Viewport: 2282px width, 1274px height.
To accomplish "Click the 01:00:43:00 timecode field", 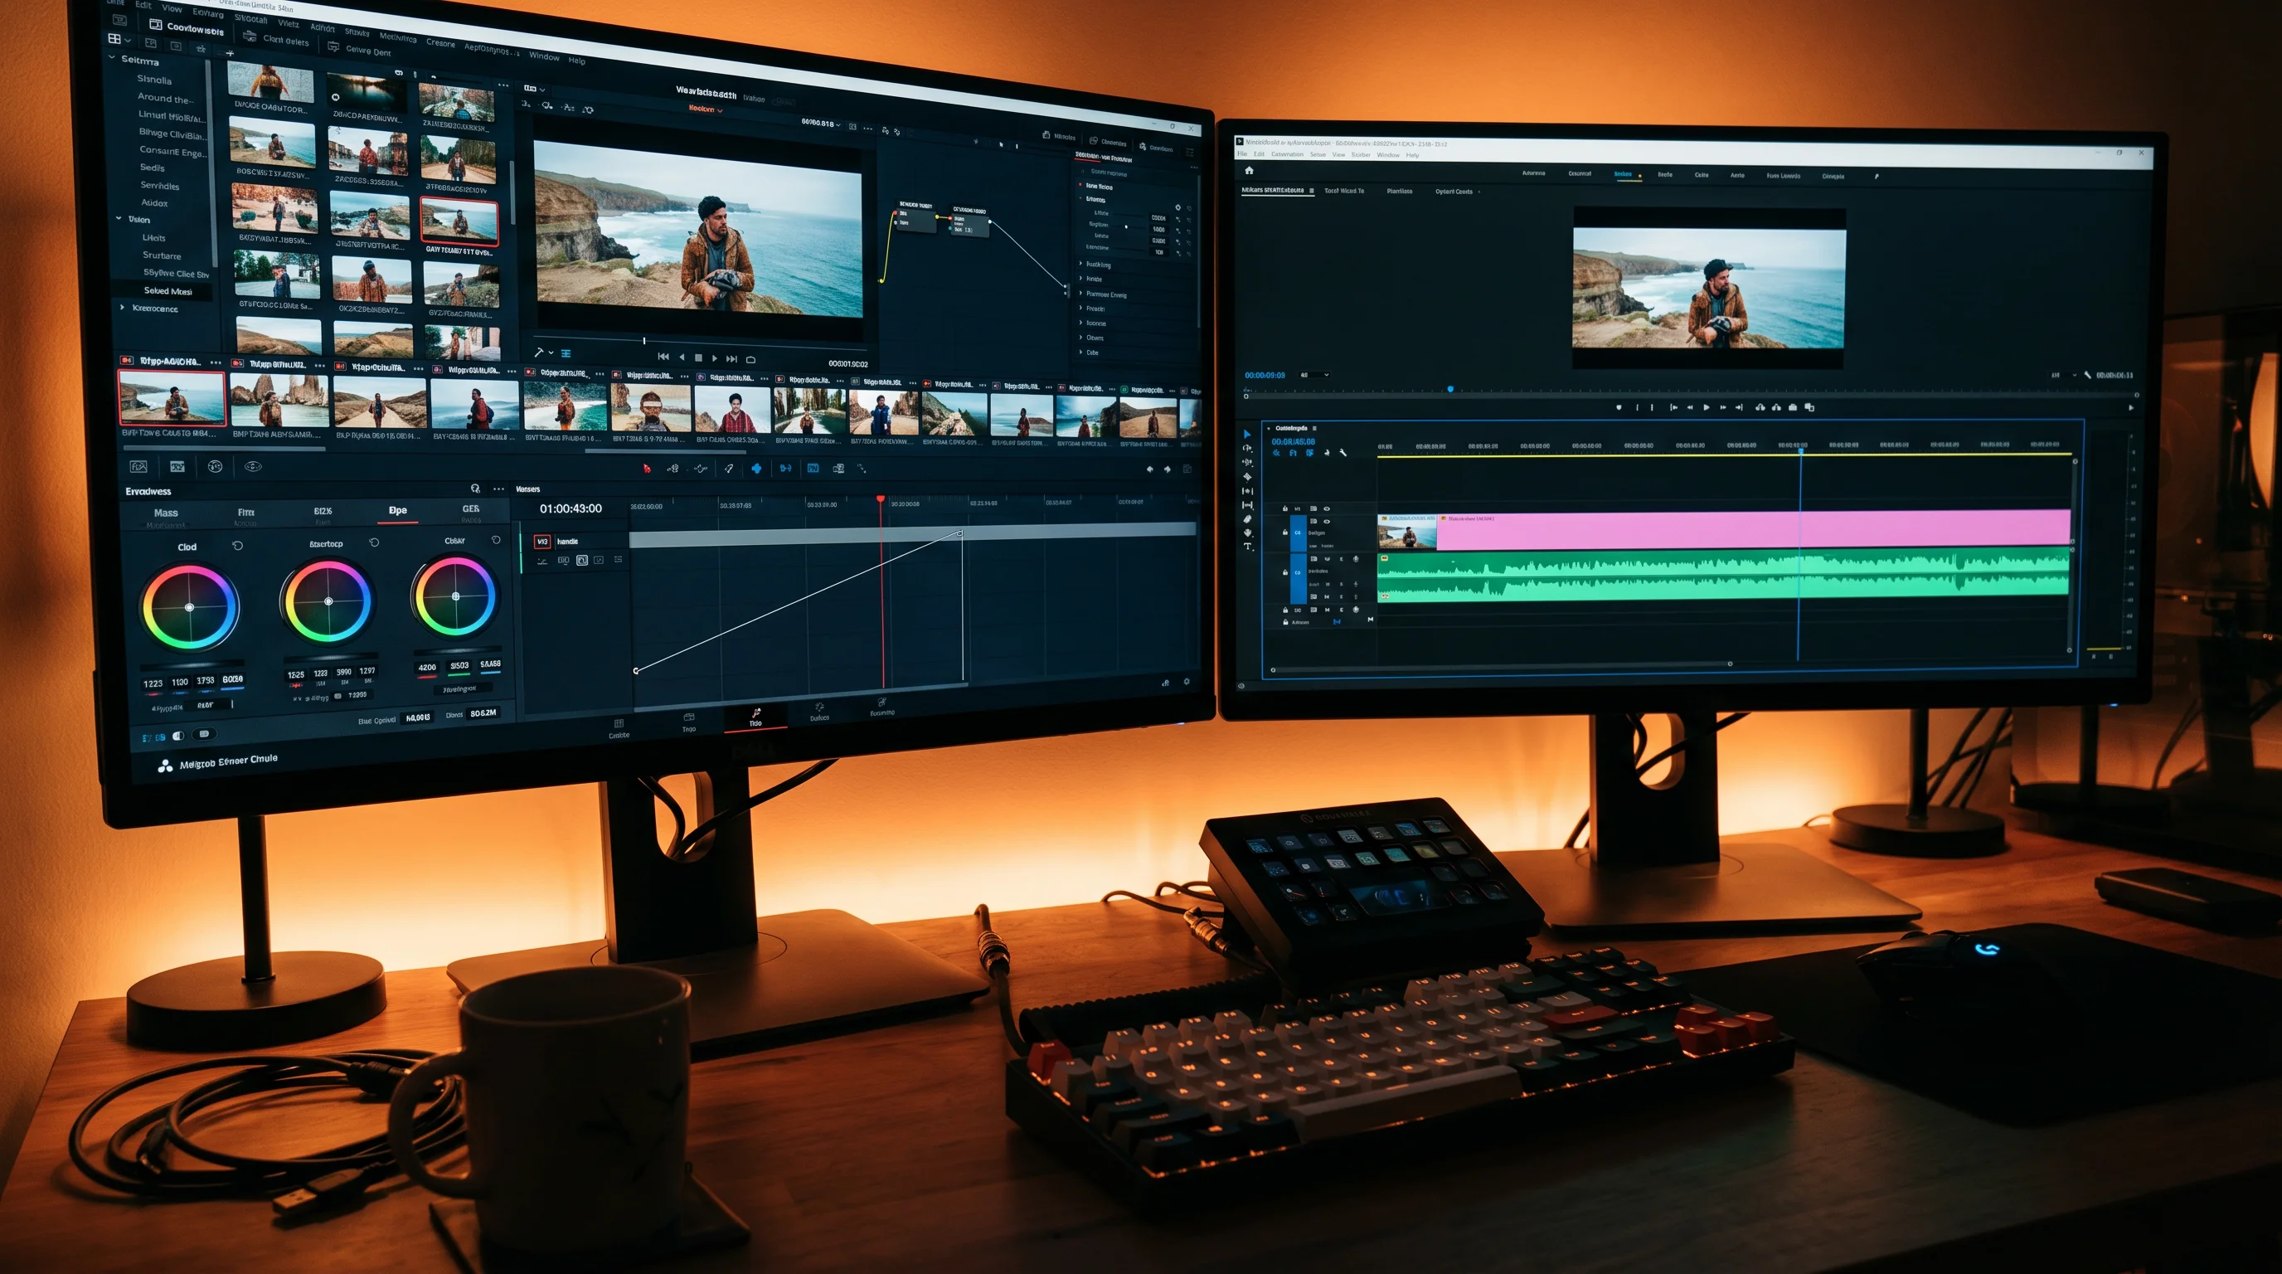I will click(x=570, y=508).
